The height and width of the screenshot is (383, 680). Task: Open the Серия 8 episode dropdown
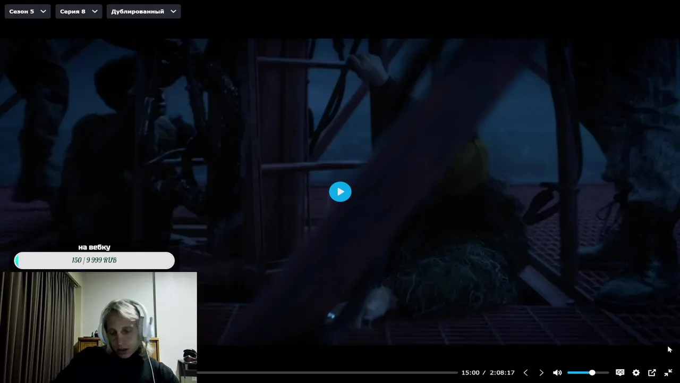[x=79, y=11]
